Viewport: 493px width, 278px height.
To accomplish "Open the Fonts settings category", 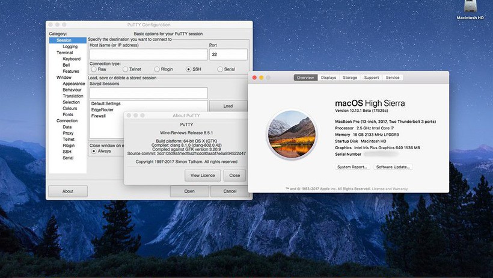I will [68, 114].
